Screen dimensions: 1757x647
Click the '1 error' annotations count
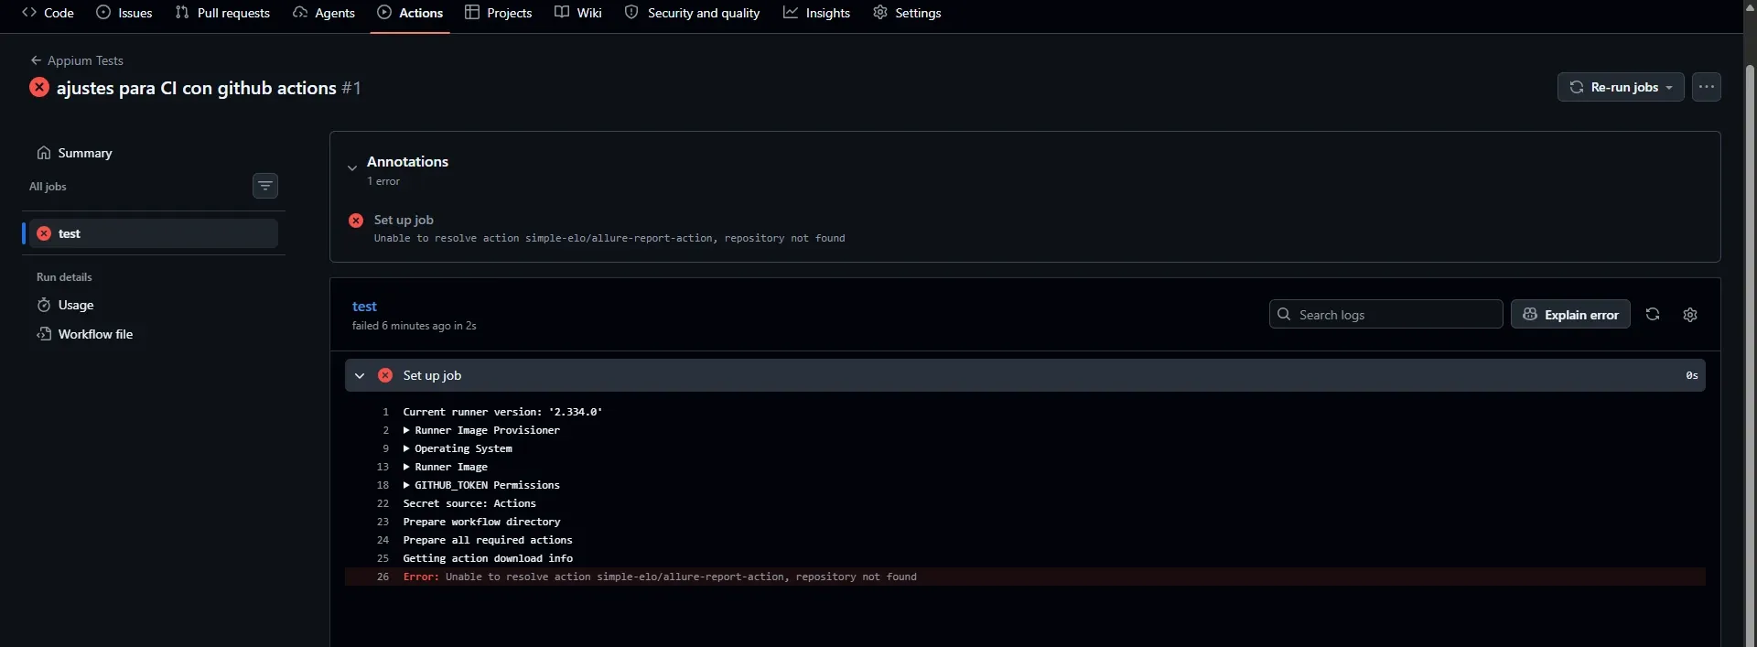pos(383,181)
